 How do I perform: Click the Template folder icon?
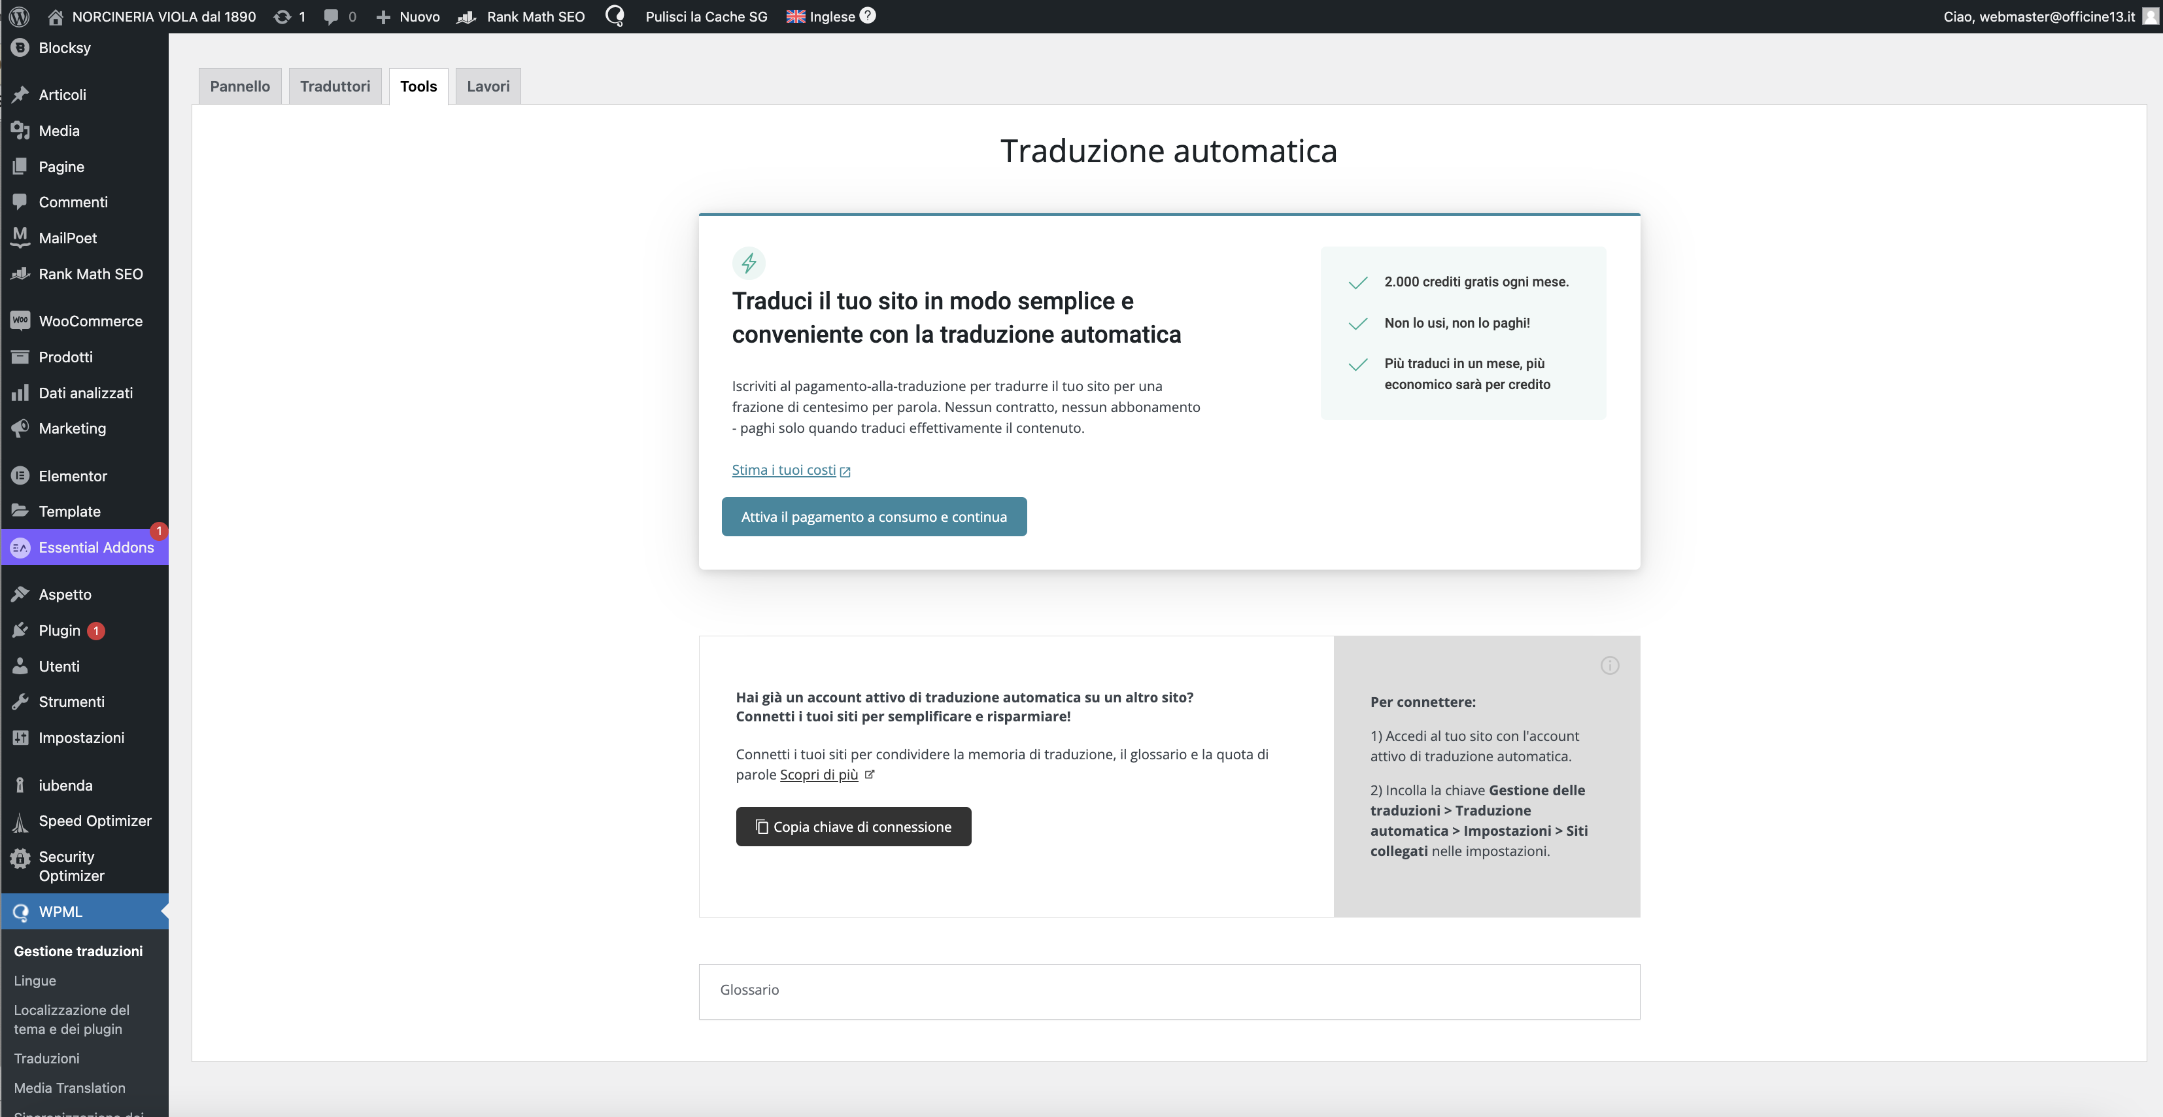pyautogui.click(x=20, y=511)
